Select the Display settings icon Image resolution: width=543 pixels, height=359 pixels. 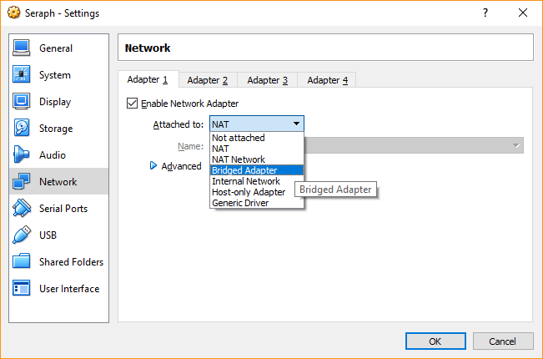point(22,102)
